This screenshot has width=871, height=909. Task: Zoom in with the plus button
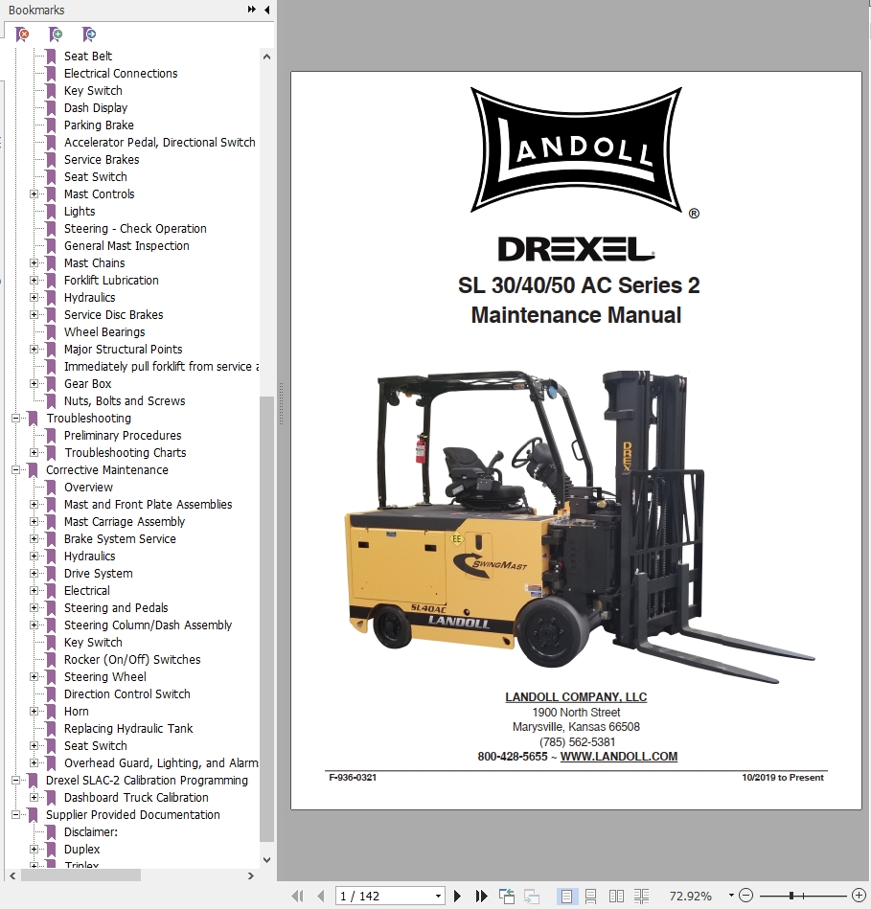point(859,896)
